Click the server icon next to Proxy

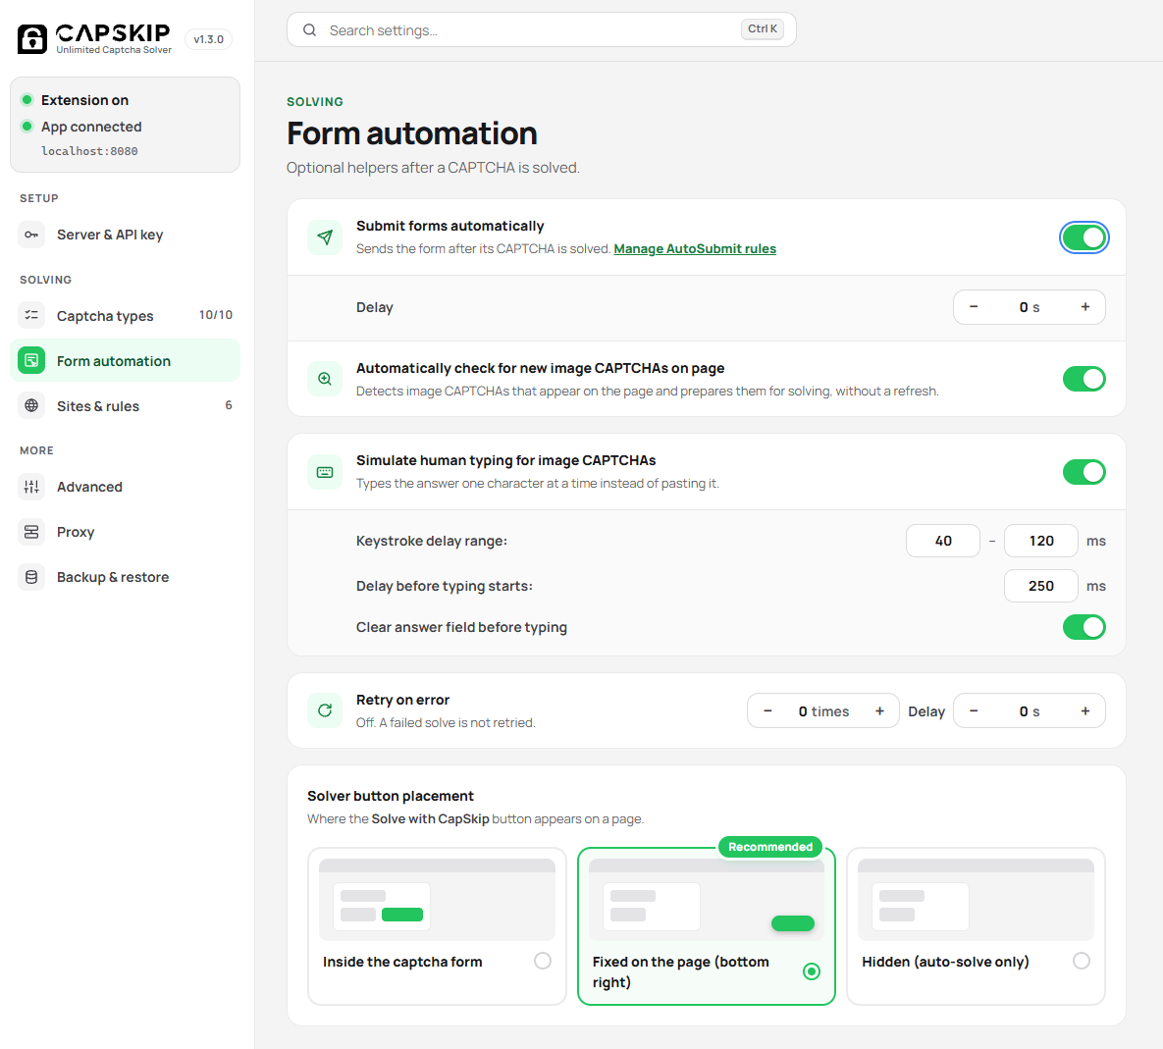click(31, 532)
